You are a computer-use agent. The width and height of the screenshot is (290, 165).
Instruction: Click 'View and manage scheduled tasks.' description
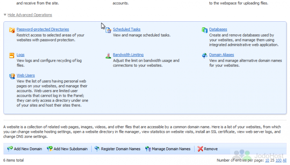pyautogui.click(x=142, y=35)
